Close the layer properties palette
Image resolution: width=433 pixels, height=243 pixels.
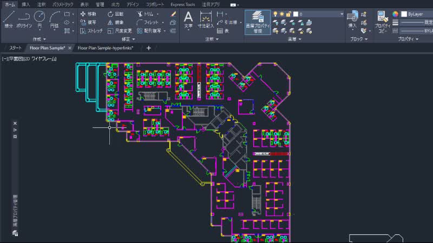click(15, 124)
